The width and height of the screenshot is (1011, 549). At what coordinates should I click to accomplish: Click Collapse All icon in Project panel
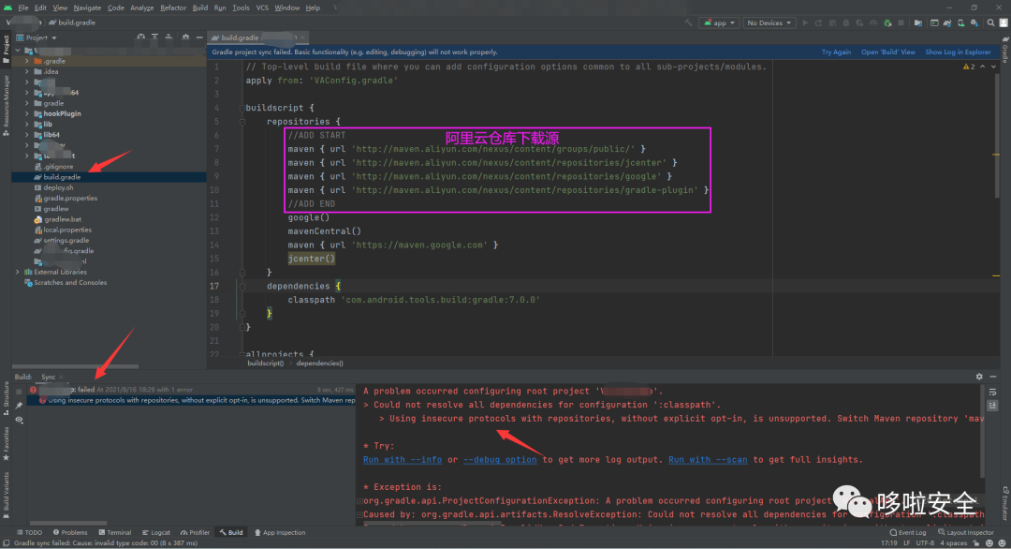(x=168, y=37)
